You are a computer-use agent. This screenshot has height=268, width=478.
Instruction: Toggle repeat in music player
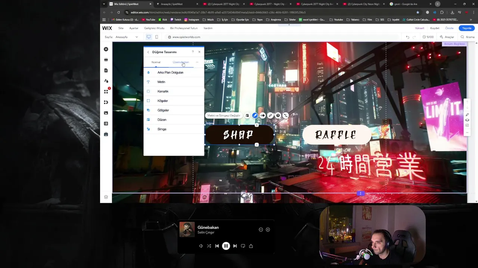click(x=243, y=246)
